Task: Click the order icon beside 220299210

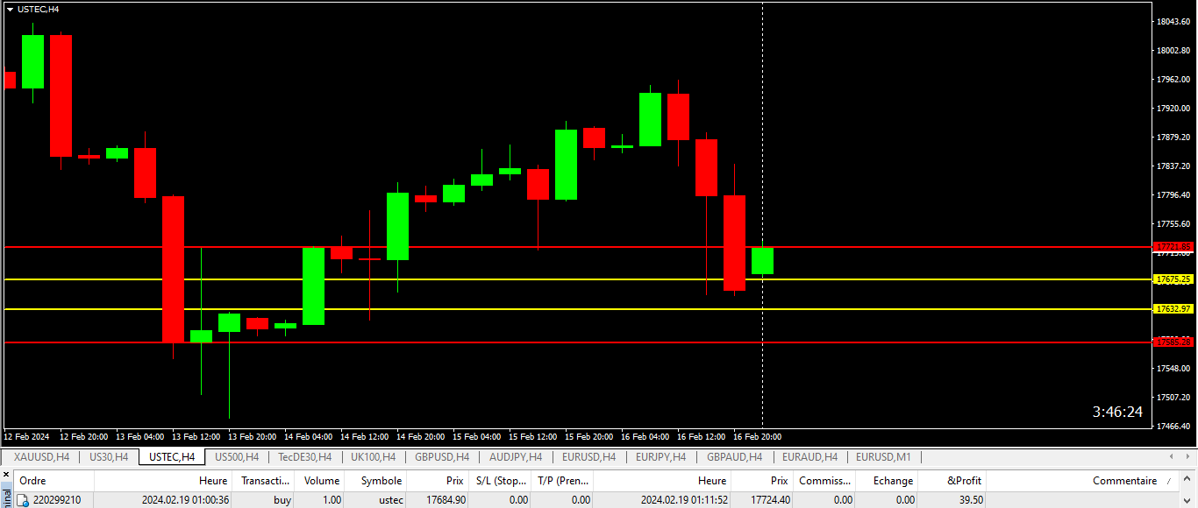Action: click(x=24, y=500)
